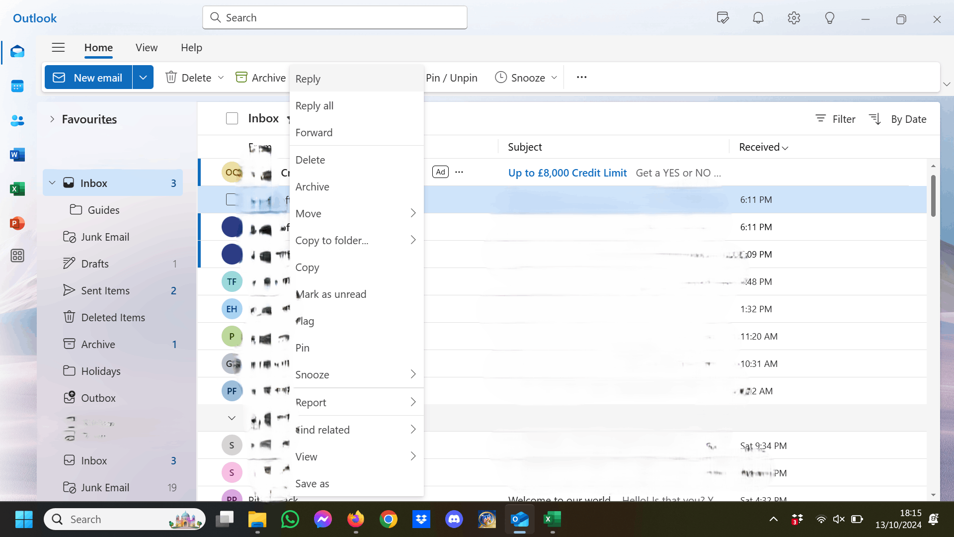Check the selected 6:11 PM message checkbox
954x537 pixels.
[232, 199]
